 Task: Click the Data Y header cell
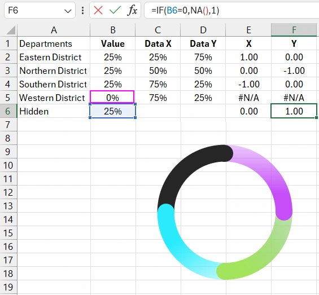[203, 43]
